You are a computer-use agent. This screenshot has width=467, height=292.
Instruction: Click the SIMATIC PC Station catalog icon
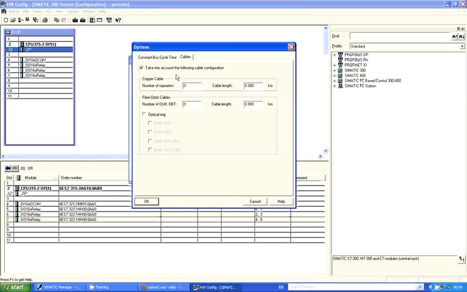point(340,86)
